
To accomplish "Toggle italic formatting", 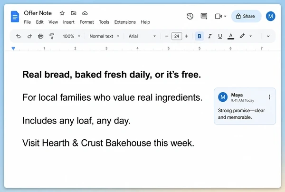I will click(x=209, y=36).
